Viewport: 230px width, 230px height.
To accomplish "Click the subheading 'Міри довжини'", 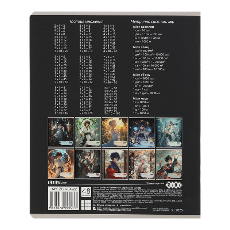I will point(143,27).
